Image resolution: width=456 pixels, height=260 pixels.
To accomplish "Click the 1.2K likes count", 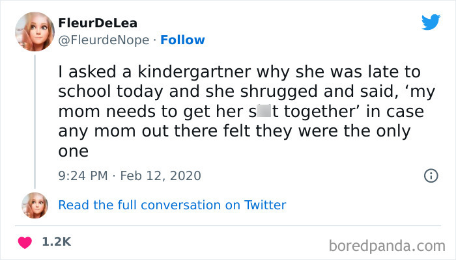I will coord(56,242).
